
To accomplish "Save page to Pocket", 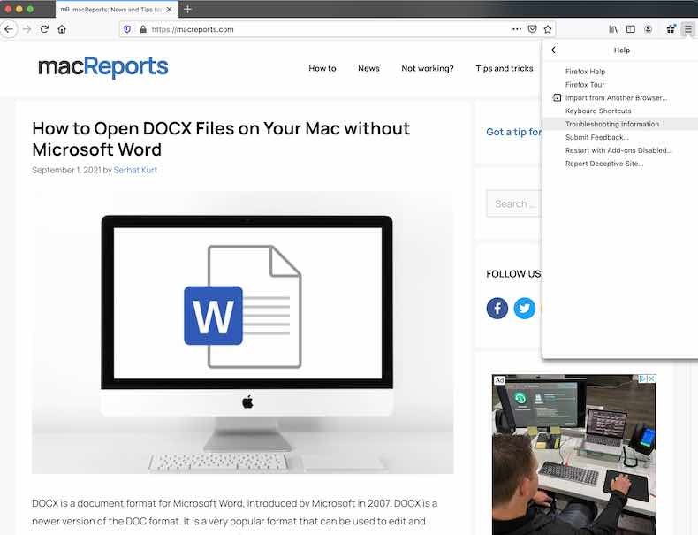I will (x=533, y=29).
